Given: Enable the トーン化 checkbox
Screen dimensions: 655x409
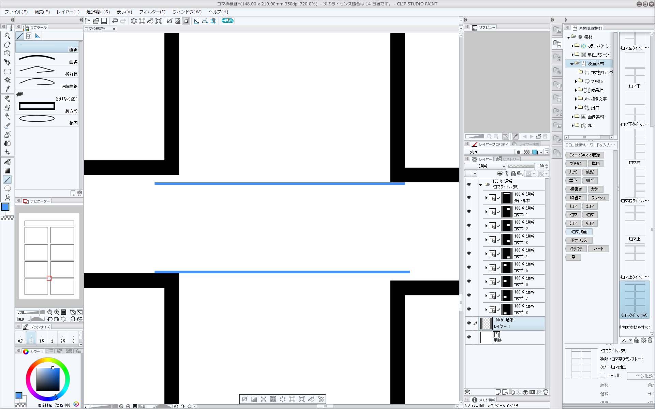Looking at the screenshot, I should [602, 376].
